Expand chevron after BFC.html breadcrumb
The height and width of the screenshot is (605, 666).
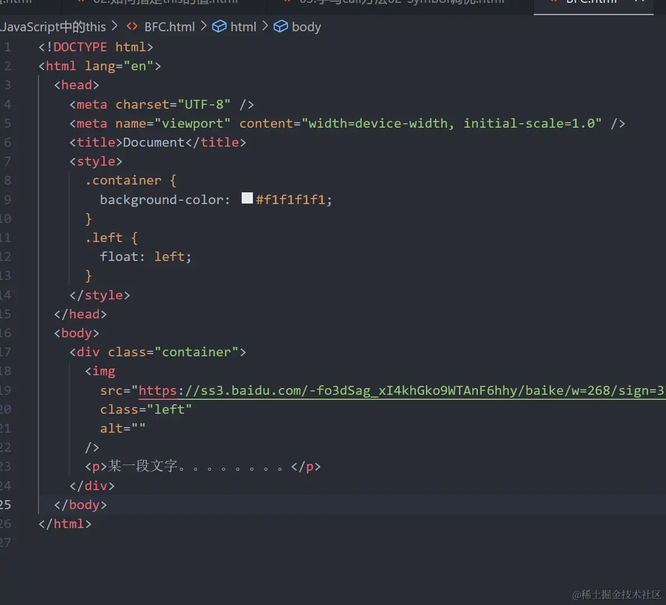pyautogui.click(x=203, y=26)
